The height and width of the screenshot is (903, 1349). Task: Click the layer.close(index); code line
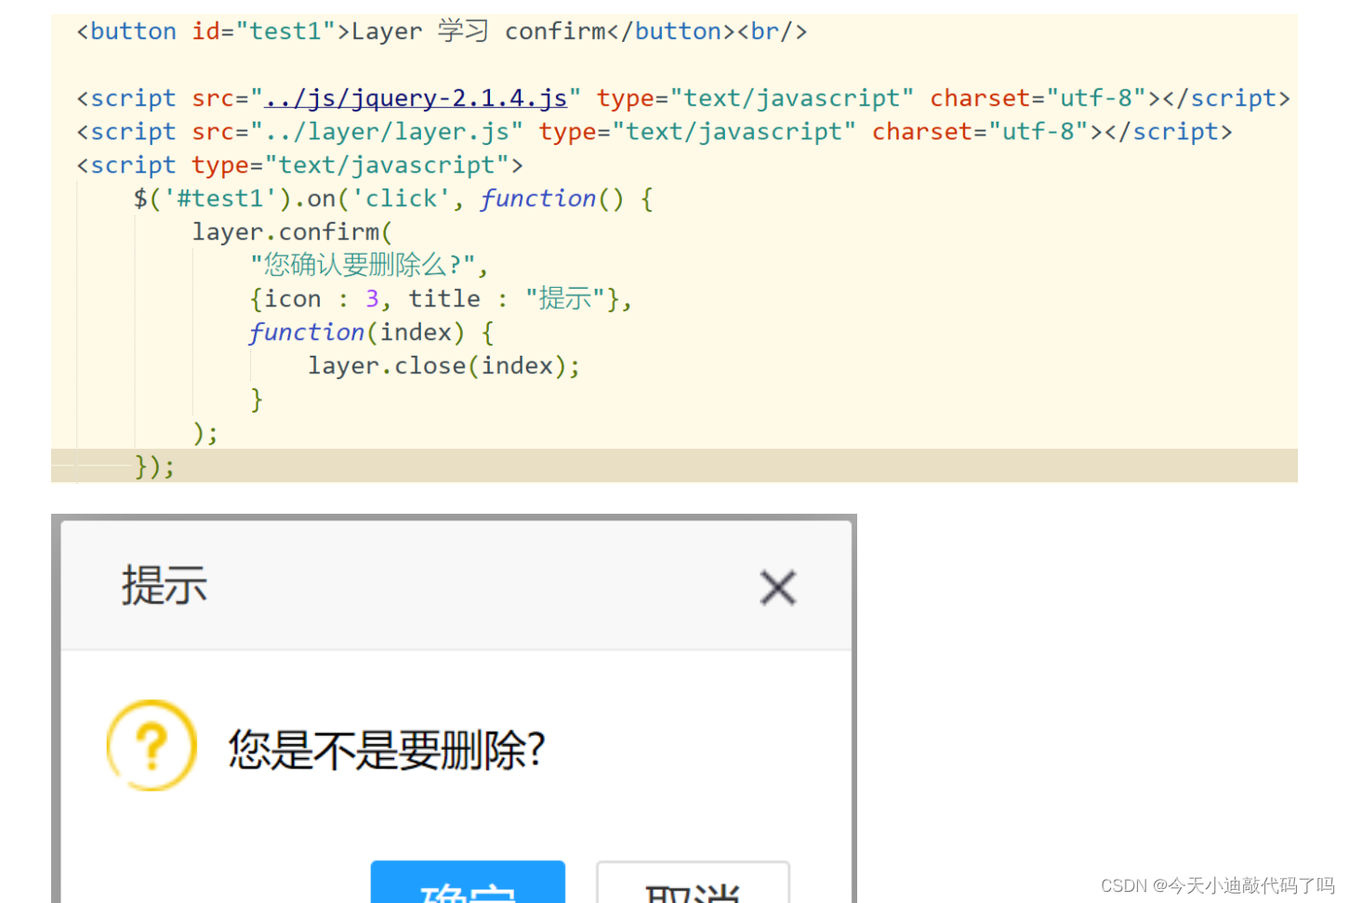[444, 366]
